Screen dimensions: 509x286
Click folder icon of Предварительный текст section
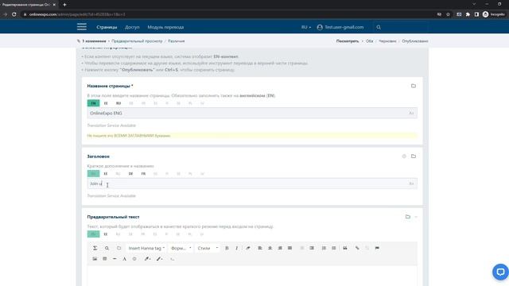[x=408, y=217]
